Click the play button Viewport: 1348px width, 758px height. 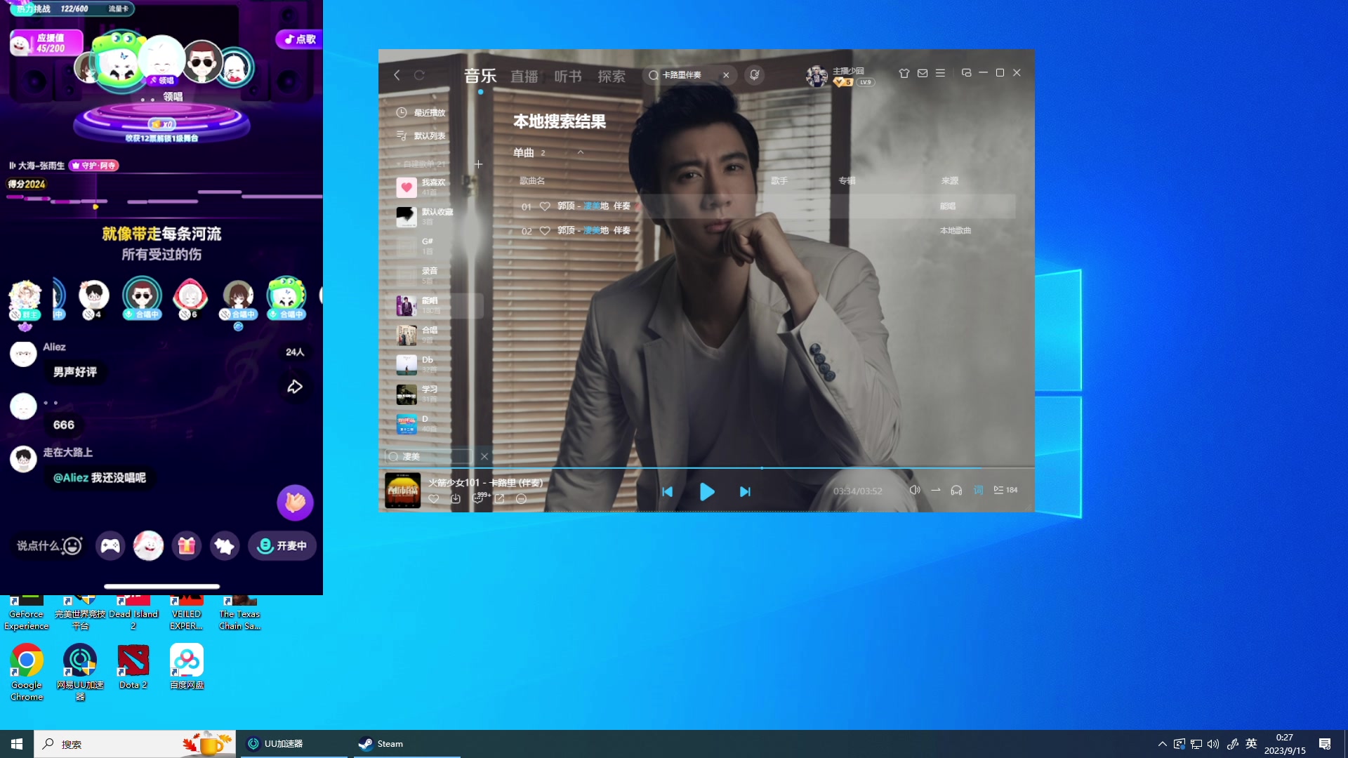point(707,492)
